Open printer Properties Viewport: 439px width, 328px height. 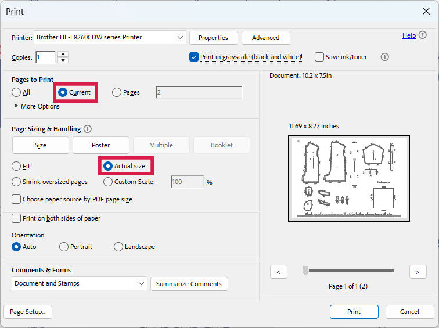[x=213, y=38]
